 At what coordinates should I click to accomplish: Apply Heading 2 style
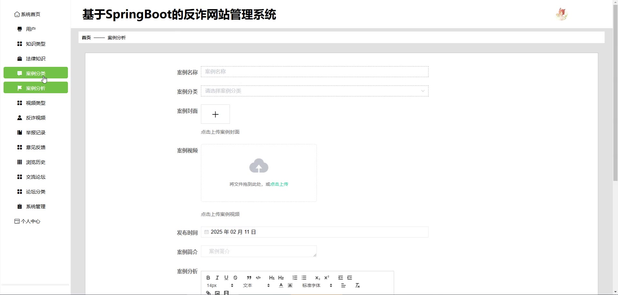281,278
